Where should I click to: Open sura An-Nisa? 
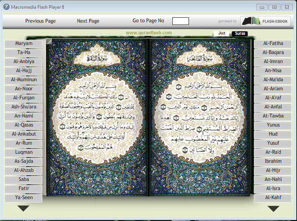pos(273,71)
